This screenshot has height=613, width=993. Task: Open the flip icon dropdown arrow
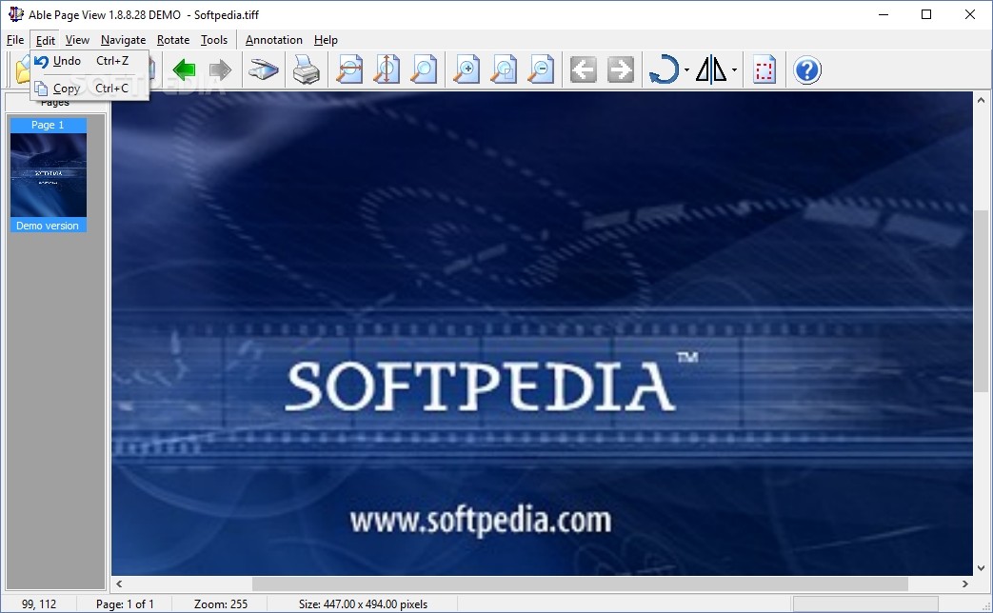click(x=734, y=70)
